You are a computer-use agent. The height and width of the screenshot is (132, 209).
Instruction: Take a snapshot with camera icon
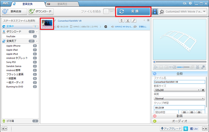click(167, 67)
